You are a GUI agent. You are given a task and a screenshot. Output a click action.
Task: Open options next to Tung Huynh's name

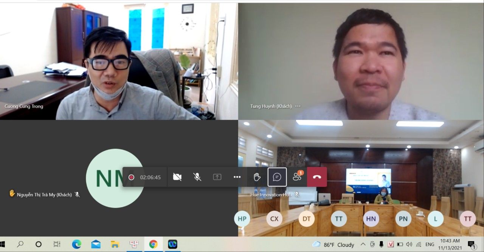[298, 106]
